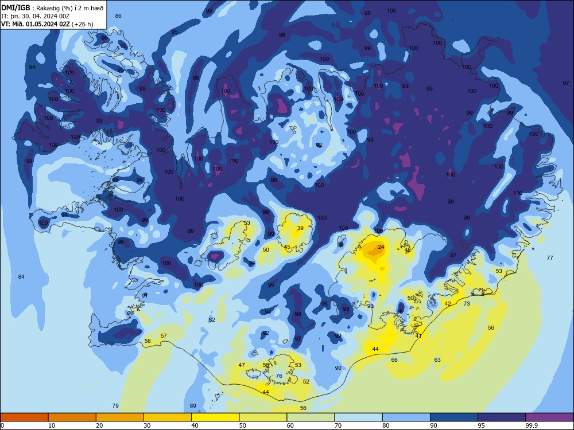Click the '30' legend tick label
This screenshot has height=430, width=574.
[147, 425]
